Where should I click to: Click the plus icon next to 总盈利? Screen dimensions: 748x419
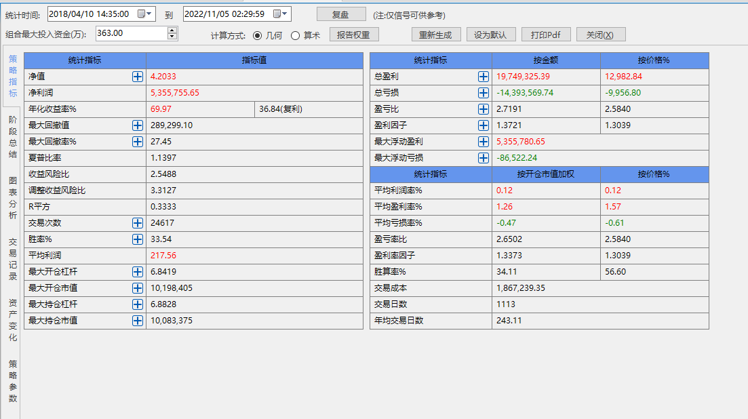[484, 77]
